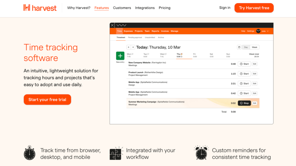Click the Sign in link
Viewport: 296px width, 166px height.
tap(225, 8)
